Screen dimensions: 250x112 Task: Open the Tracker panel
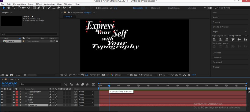(x=216, y=67)
